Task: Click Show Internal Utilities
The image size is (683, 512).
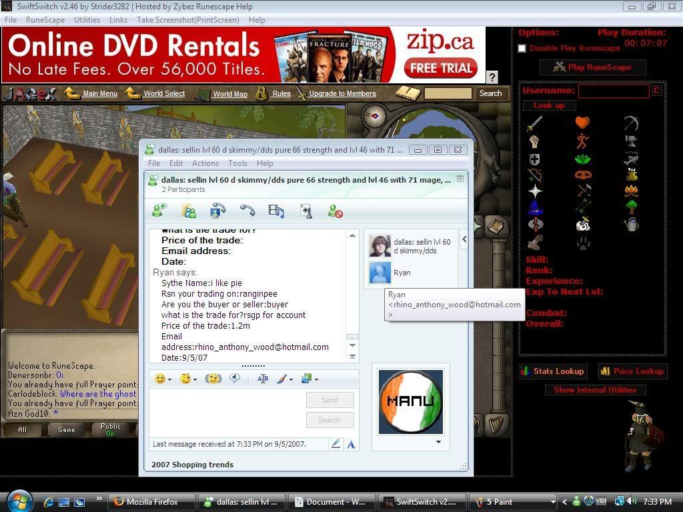Action: click(x=595, y=390)
